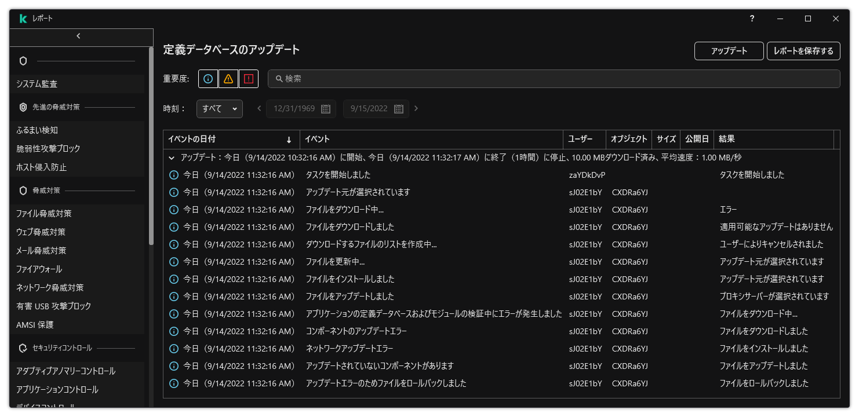Image resolution: width=859 pixels, height=417 pixels.
Task: Open the end date calendar picker
Action: click(x=399, y=108)
